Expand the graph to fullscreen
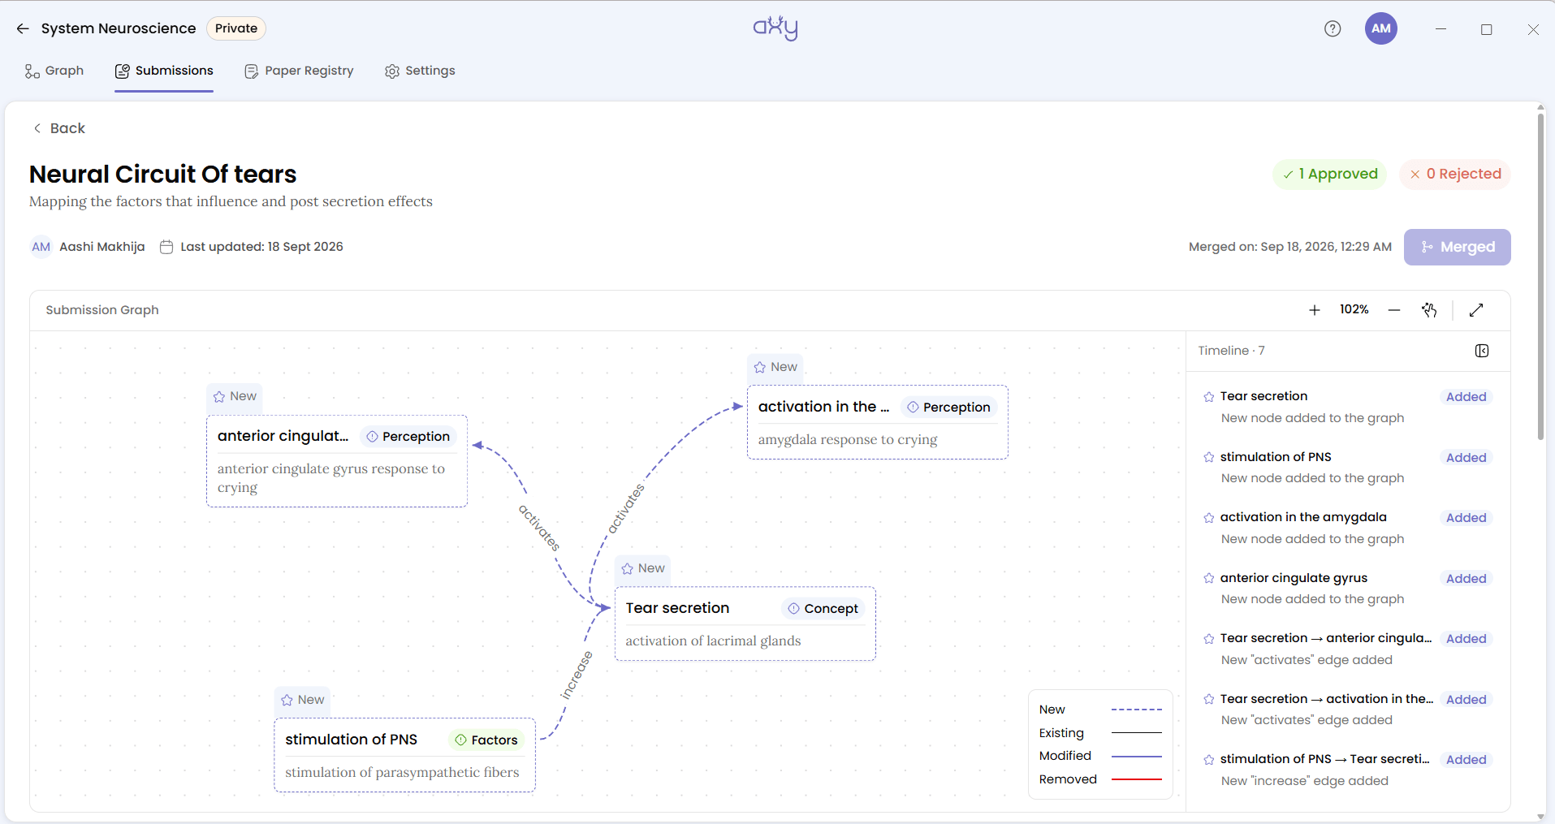 [1477, 310]
